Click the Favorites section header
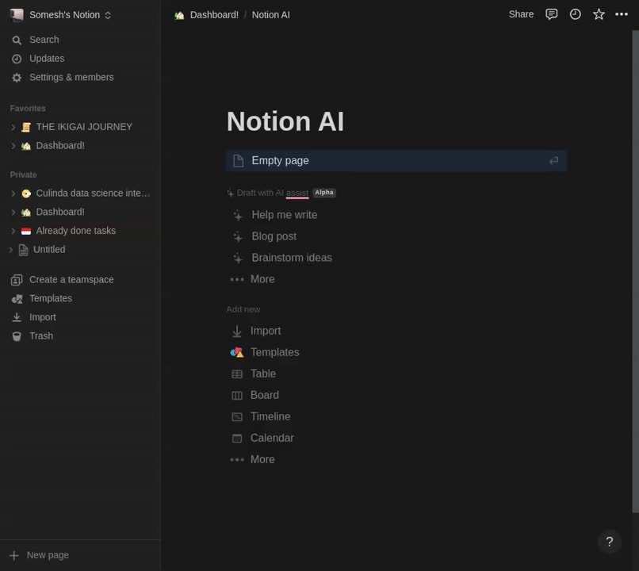This screenshot has width=639, height=571. point(28,109)
